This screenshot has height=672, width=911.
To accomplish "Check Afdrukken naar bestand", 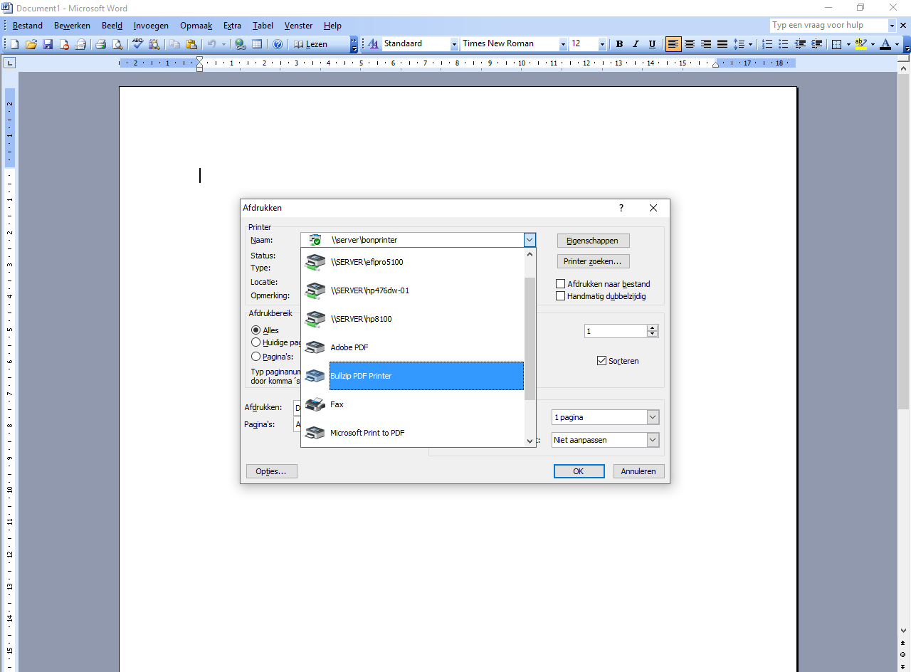I will (560, 284).
